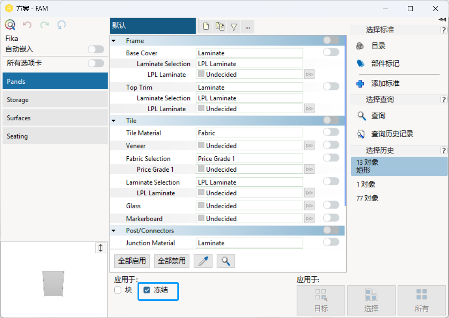The width and height of the screenshot is (449, 318).
Task: Select the 默认 scheme tab
Action: click(153, 26)
